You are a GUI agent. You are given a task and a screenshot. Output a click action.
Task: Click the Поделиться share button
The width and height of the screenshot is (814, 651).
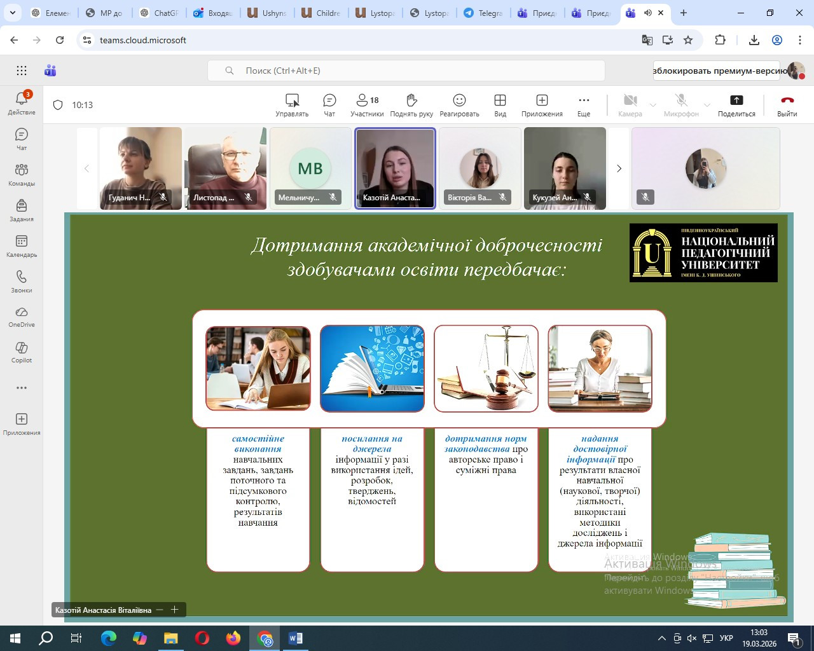pyautogui.click(x=736, y=105)
